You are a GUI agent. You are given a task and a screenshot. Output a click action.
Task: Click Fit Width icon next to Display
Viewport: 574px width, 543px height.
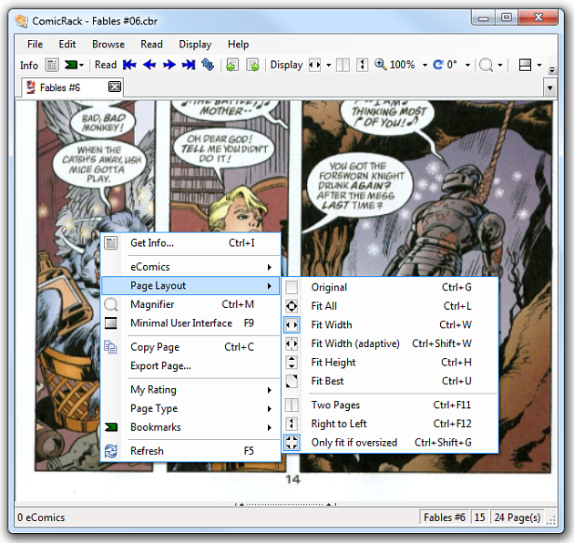(315, 66)
